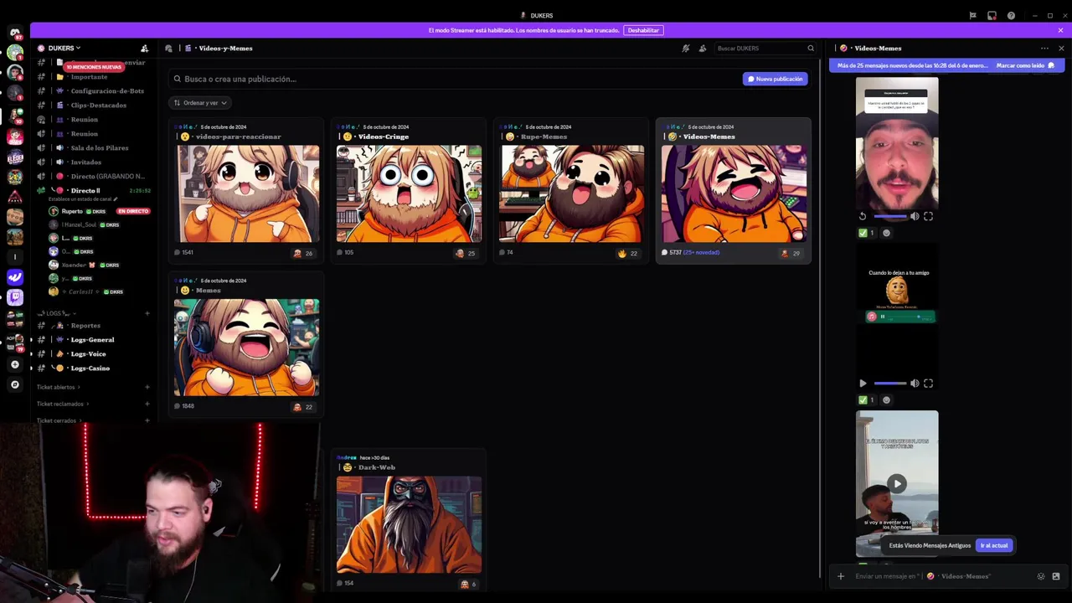Open Logs-Casino channel
The image size is (1072, 603).
(94, 368)
